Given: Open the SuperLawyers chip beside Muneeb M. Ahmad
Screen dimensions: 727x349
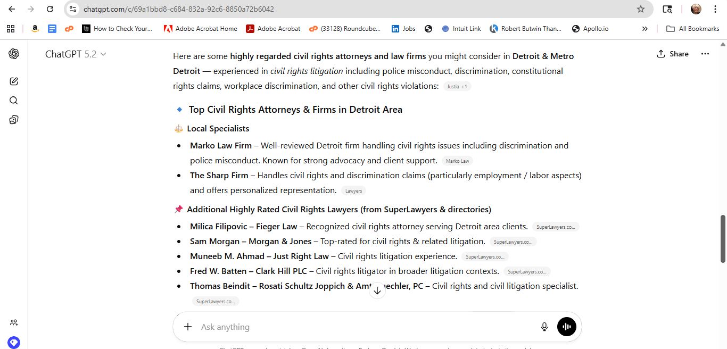Looking at the screenshot, I should 485,256.
